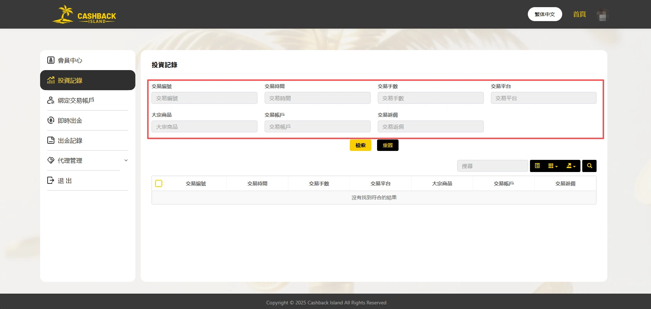Go to 首頁 home link

pos(579,14)
